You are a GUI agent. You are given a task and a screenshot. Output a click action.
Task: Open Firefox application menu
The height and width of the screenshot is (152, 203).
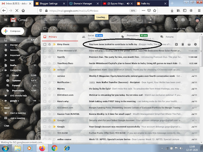199,11
